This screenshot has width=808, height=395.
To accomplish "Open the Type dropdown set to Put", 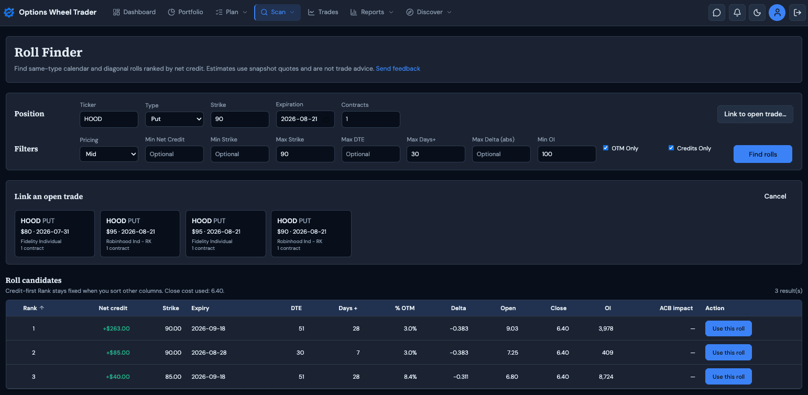I will pyautogui.click(x=174, y=119).
